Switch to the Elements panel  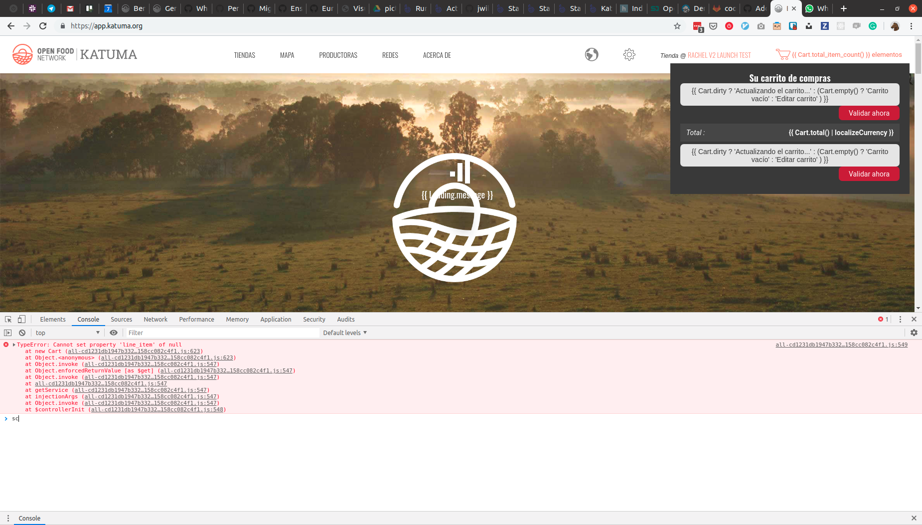pos(53,320)
